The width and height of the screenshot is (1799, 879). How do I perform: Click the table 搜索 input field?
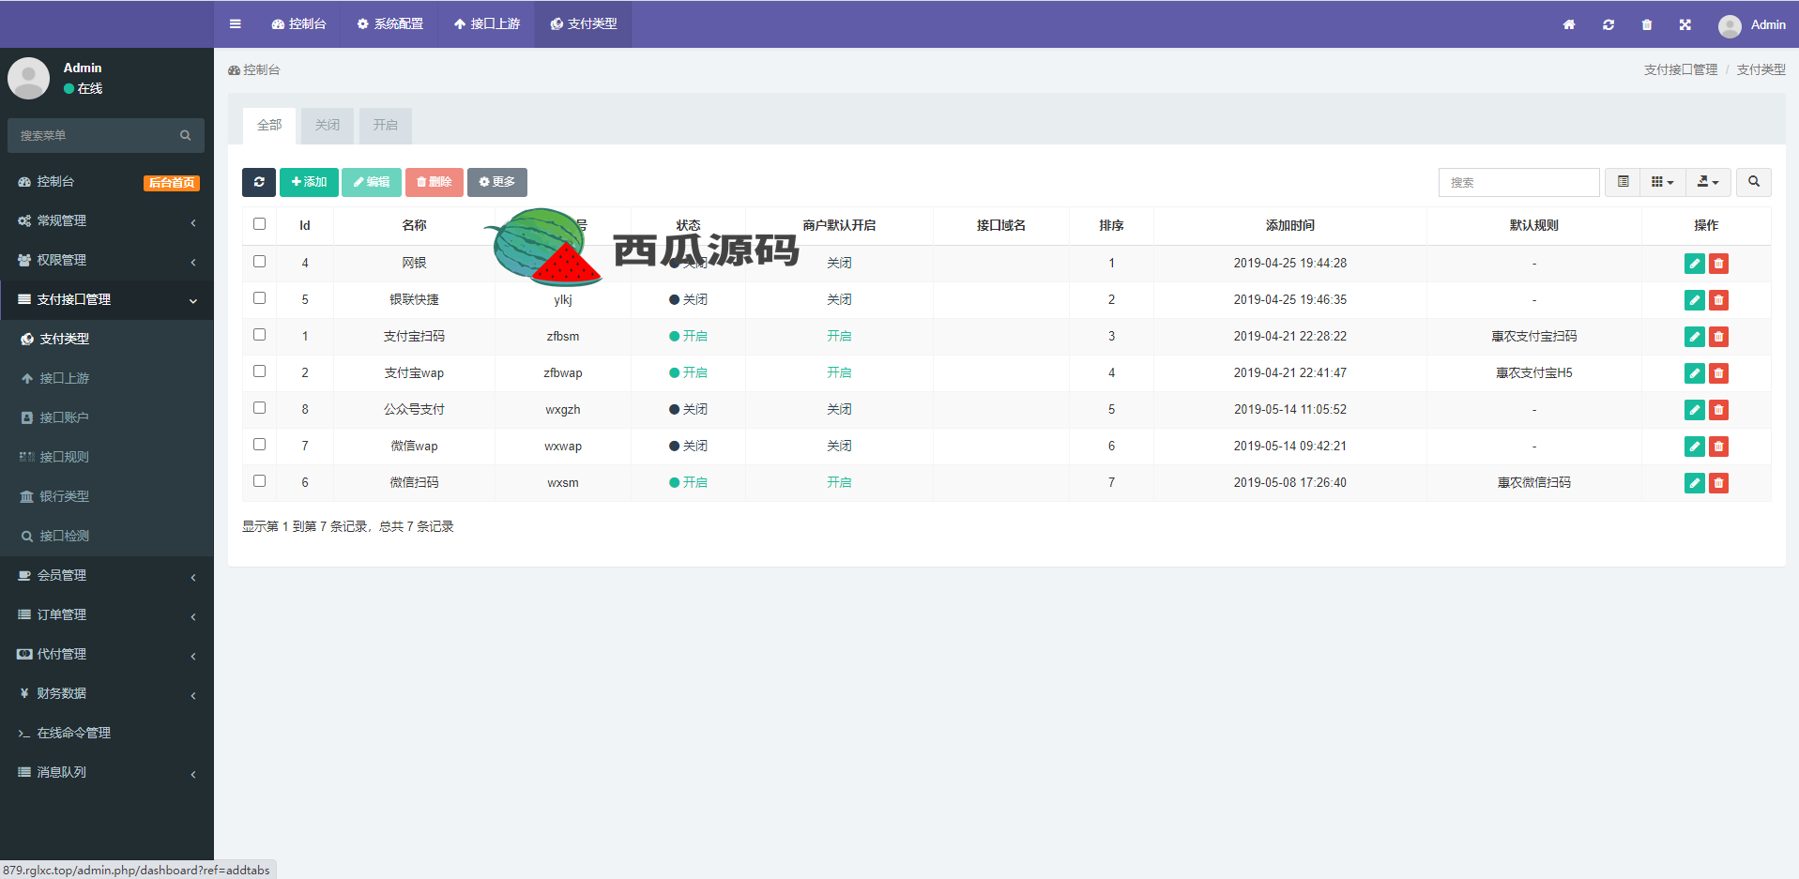point(1517,182)
